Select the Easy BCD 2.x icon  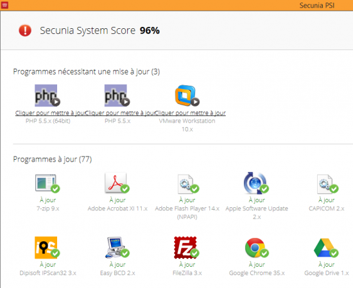117,248
